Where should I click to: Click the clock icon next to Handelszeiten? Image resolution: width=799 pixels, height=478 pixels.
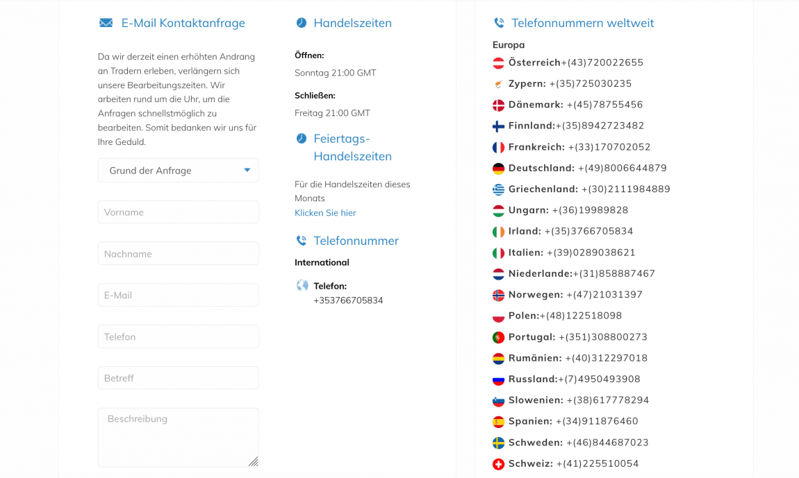click(x=301, y=23)
